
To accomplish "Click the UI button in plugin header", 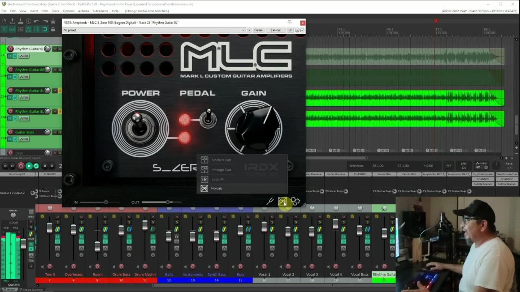I will tap(290, 30).
